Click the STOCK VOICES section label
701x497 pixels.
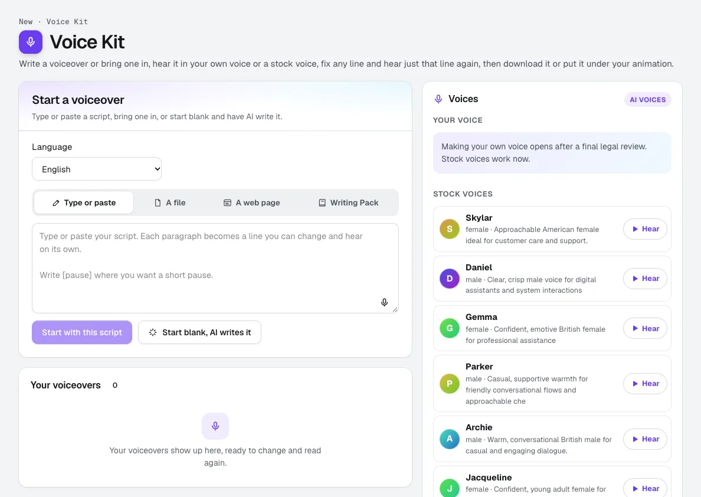[463, 194]
